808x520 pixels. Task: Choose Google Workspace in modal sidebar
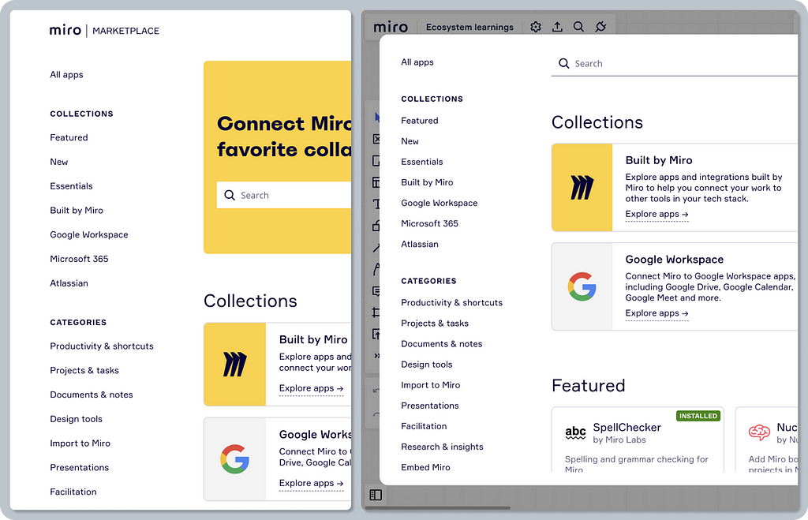pyautogui.click(x=439, y=203)
